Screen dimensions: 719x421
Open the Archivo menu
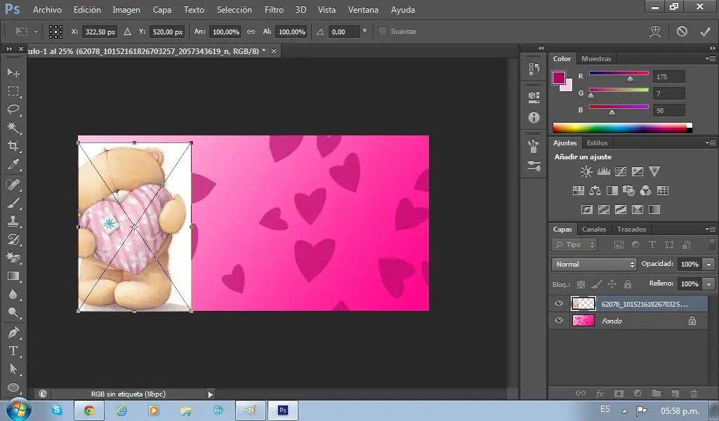47,10
